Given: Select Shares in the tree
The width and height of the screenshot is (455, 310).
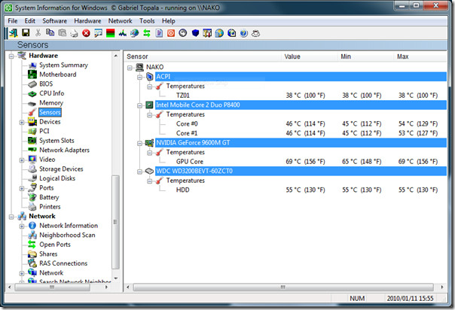Looking at the screenshot, I should [48, 254].
